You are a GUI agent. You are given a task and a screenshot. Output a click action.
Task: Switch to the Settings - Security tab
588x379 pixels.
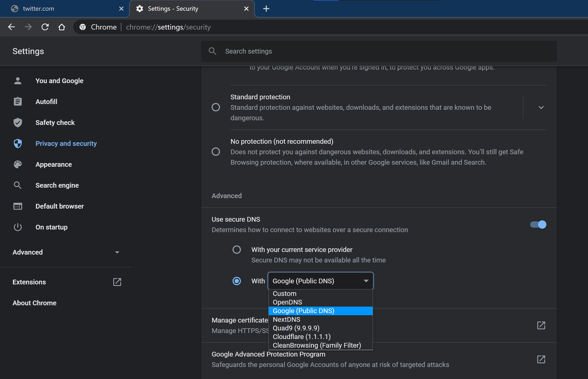[192, 9]
